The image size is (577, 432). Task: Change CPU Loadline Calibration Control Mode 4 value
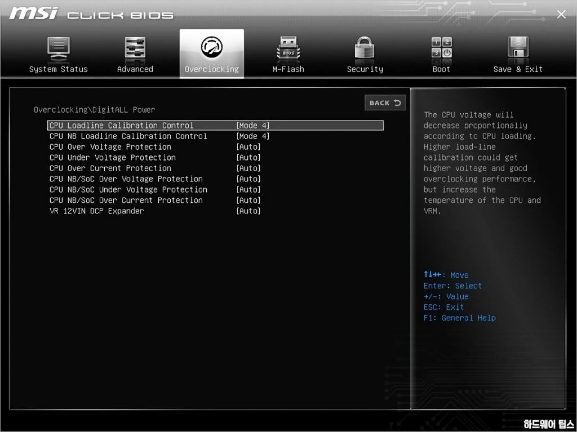[x=253, y=126]
